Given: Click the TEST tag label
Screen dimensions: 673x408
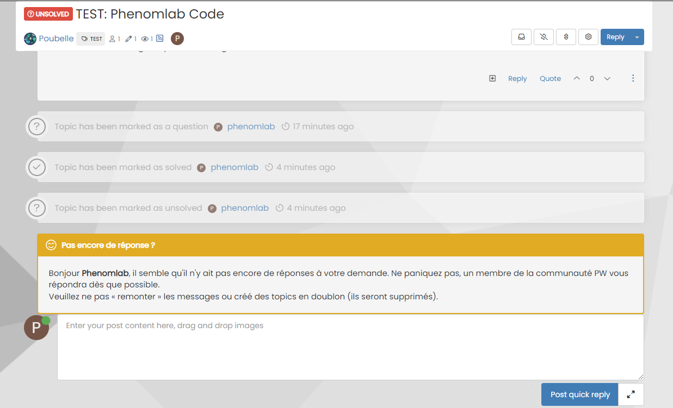Looking at the screenshot, I should click(91, 39).
